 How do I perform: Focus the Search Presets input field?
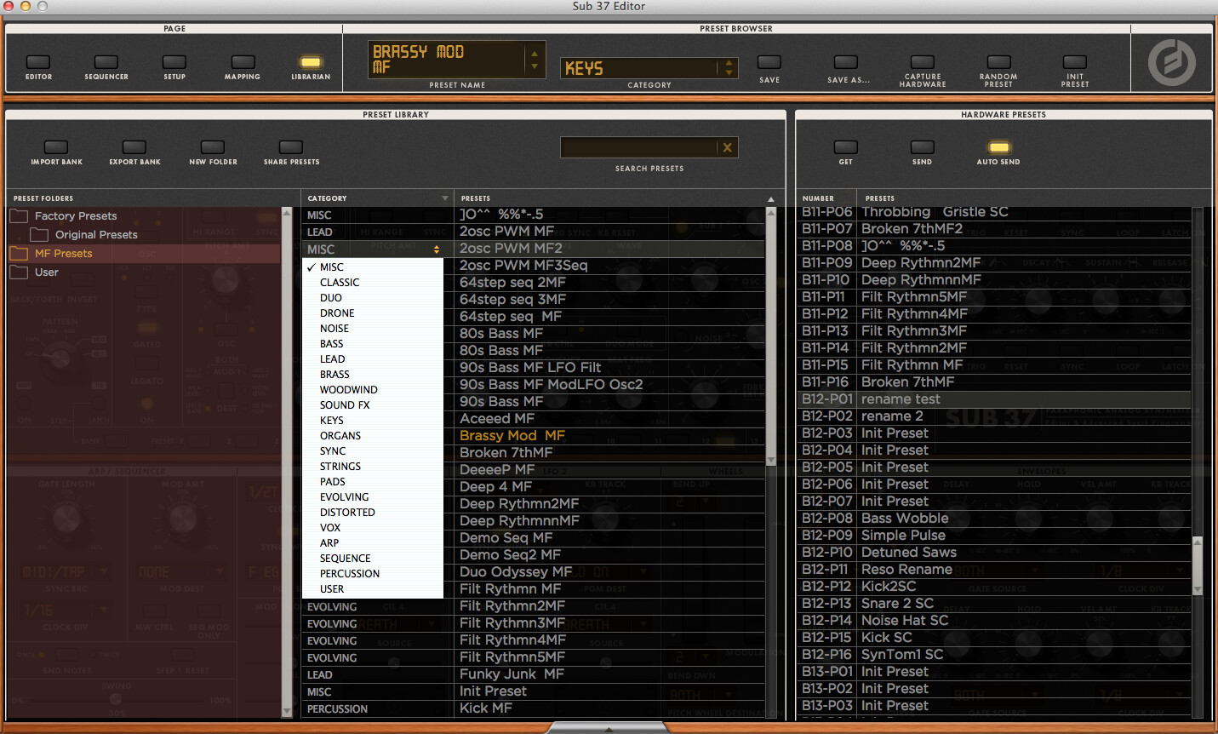coord(639,147)
